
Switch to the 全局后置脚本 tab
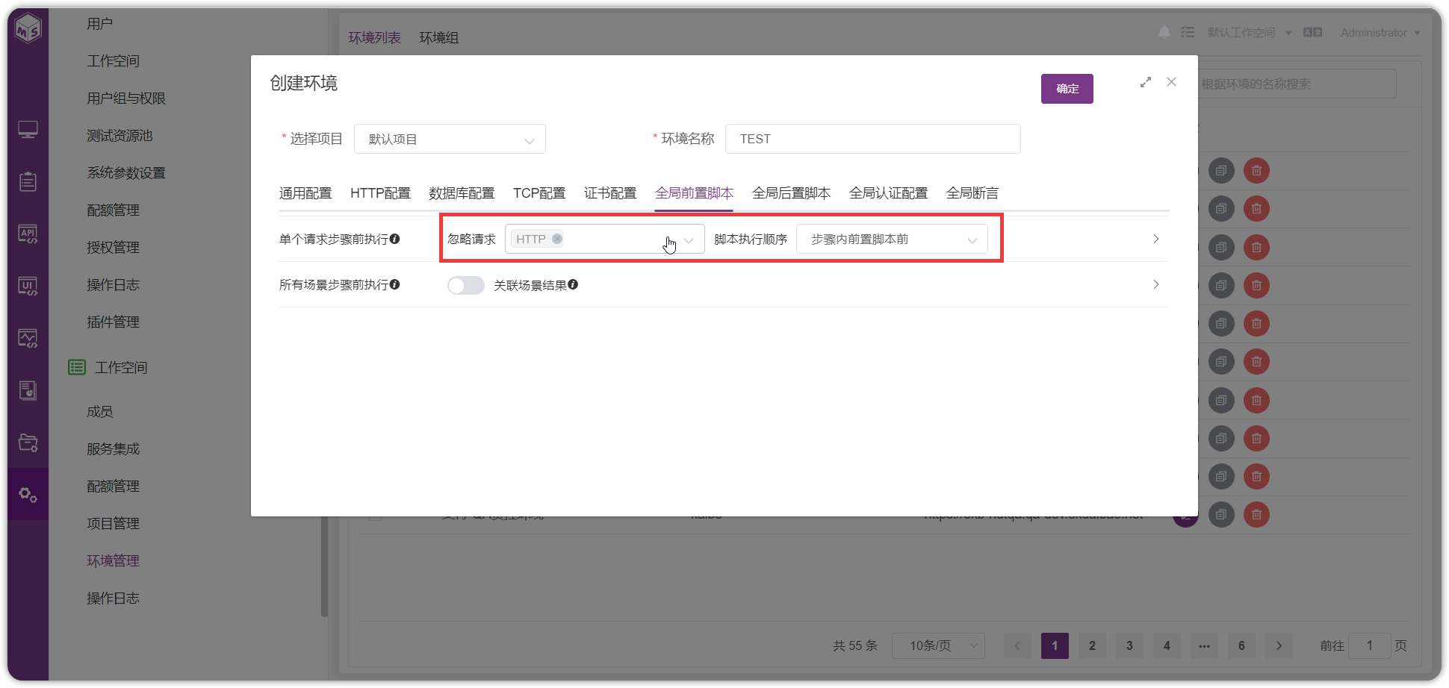(x=791, y=193)
